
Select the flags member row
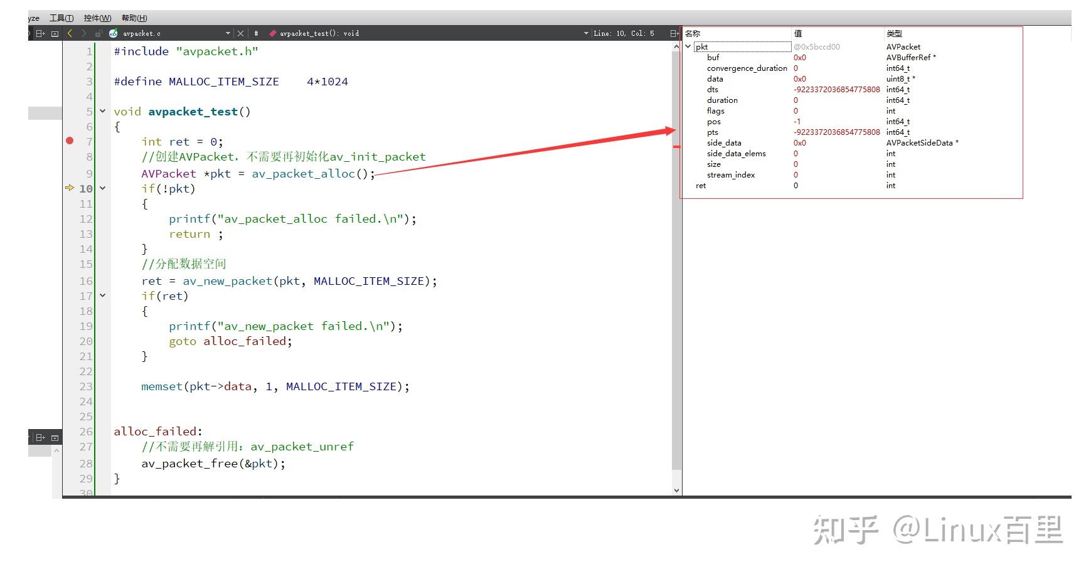(852, 110)
